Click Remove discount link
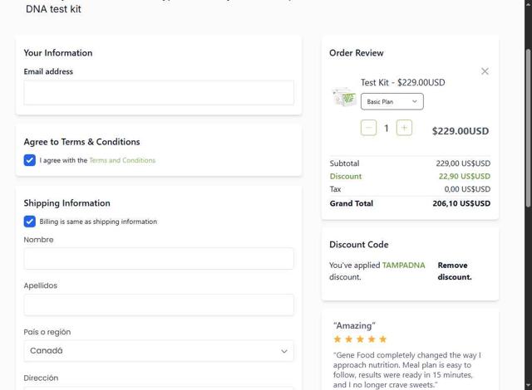532x390 pixels. (x=455, y=271)
